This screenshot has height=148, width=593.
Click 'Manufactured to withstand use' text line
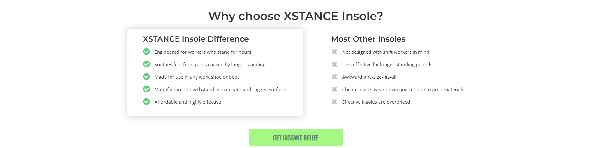click(x=221, y=90)
